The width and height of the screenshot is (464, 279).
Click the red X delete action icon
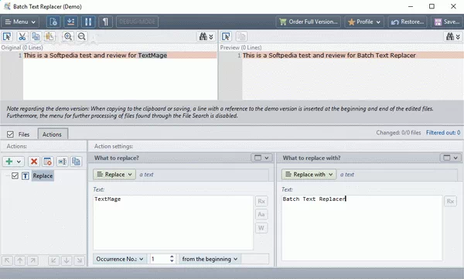[x=34, y=162]
